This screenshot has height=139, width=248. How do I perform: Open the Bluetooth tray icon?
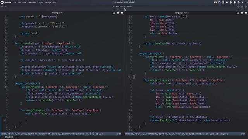pos(231,2)
